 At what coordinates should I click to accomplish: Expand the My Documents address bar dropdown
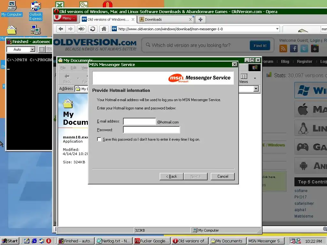click(256, 89)
